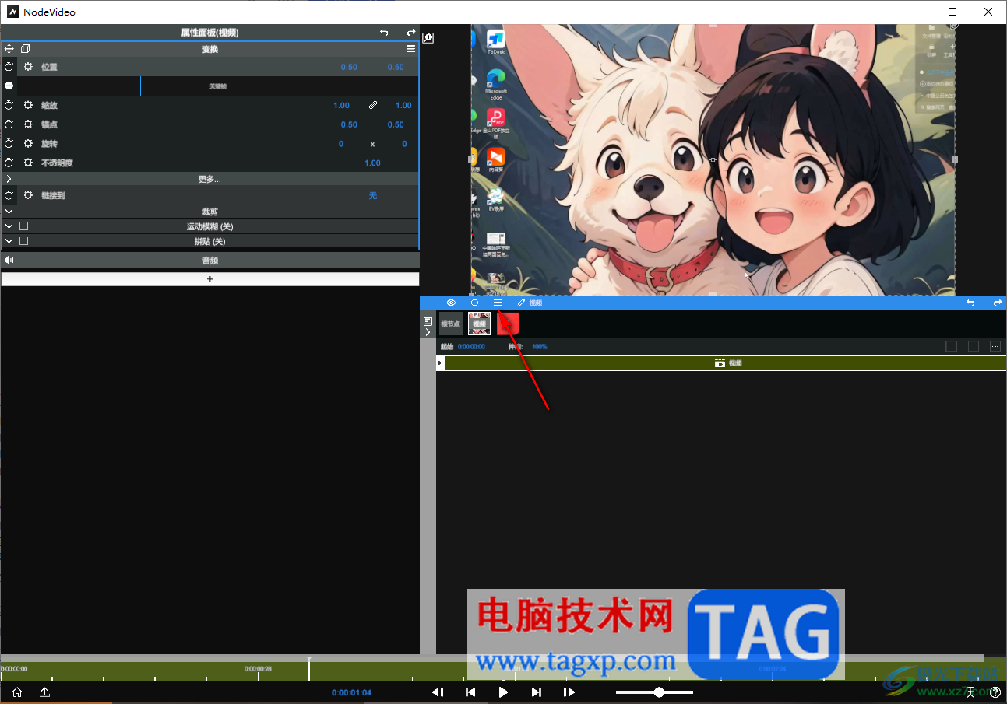Add a property with the plus bar
The image size is (1007, 704).
pos(209,279)
